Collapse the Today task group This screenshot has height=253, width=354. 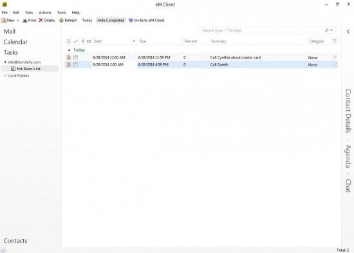[69, 50]
